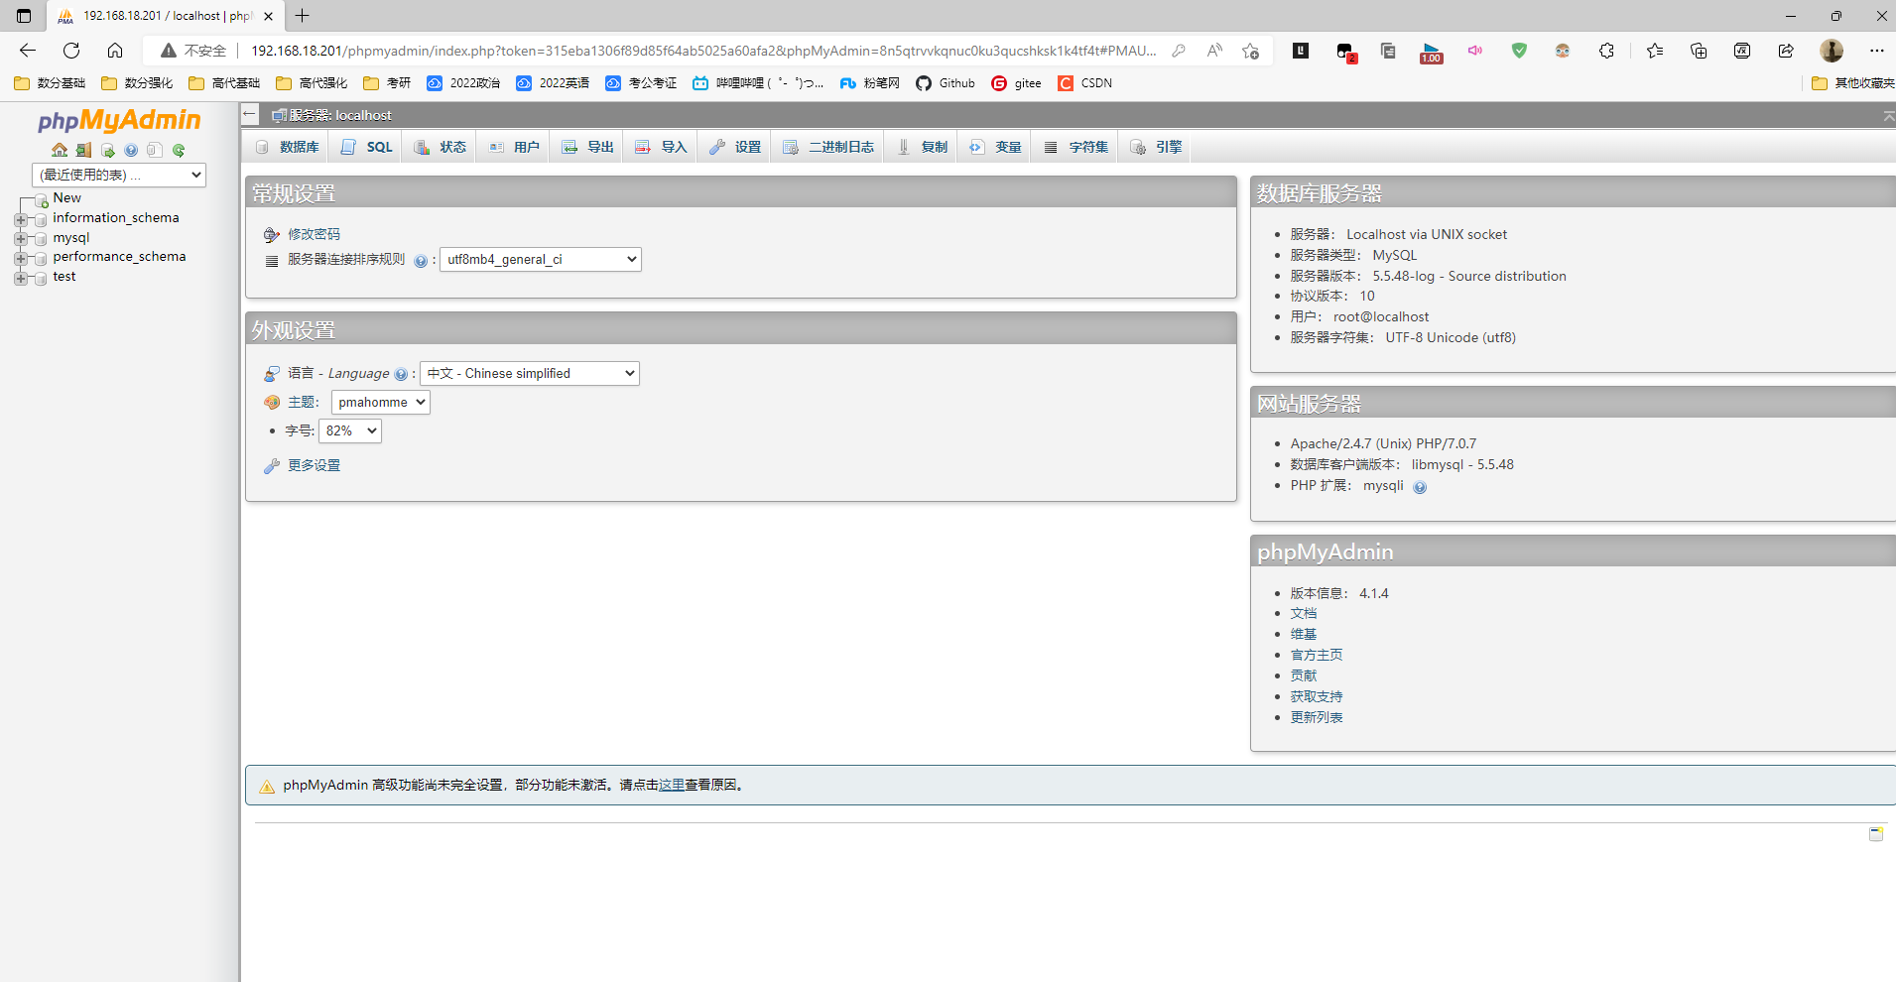Click help icon beside mysqli extension
The image size is (1896, 982).
tap(1420, 487)
